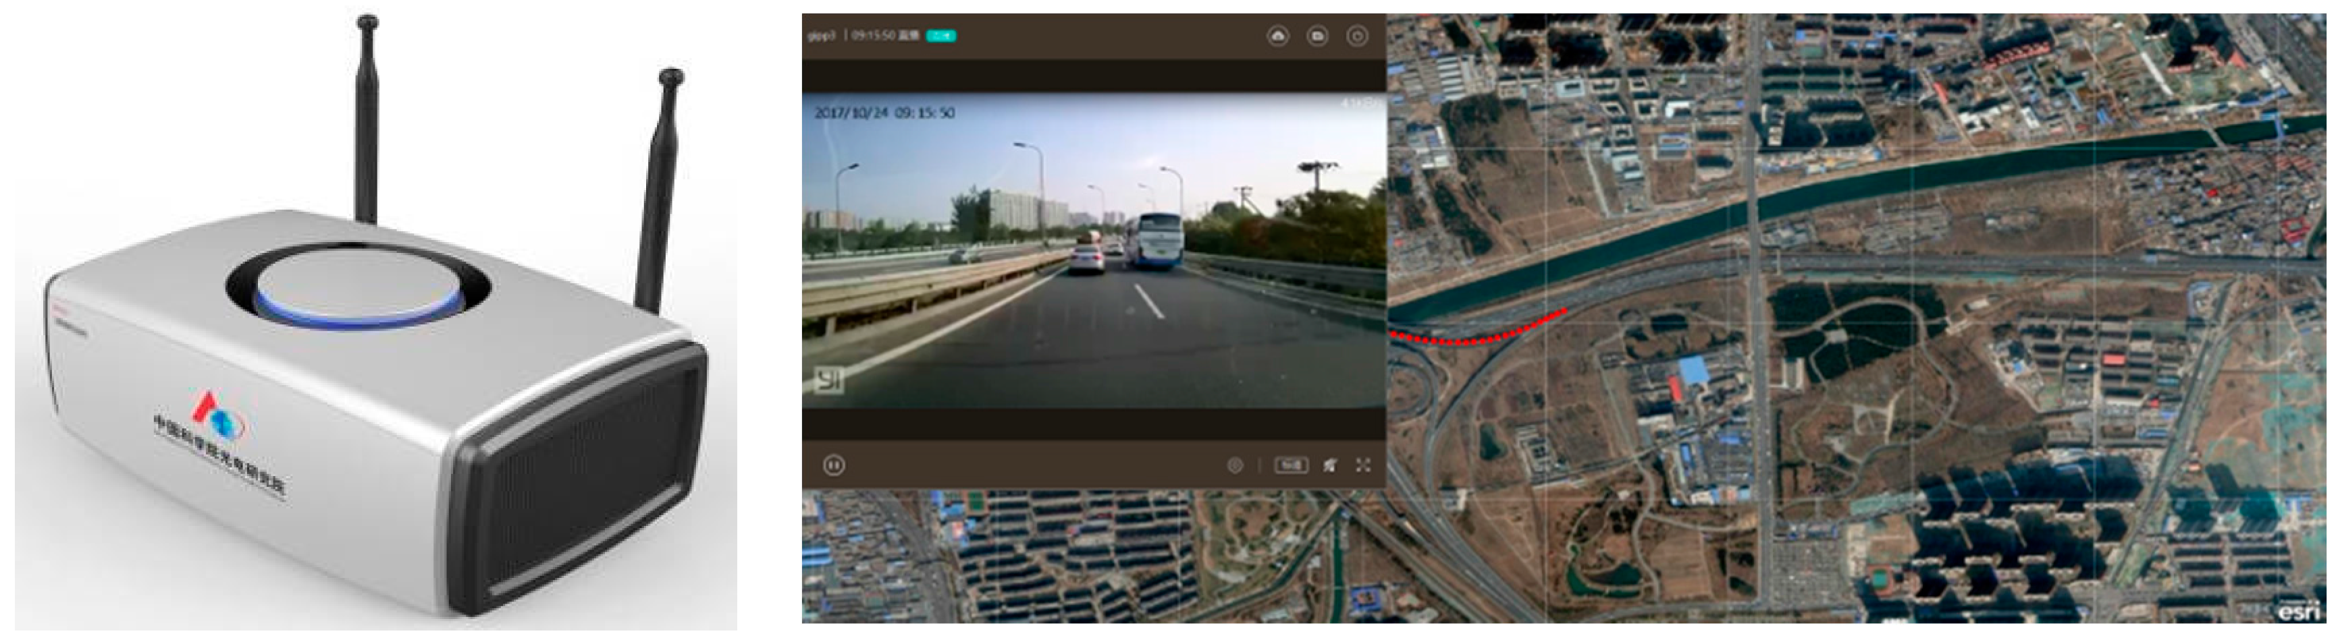The image size is (2338, 644).
Task: Click the cloud icon in the video header
Action: 1278,36
